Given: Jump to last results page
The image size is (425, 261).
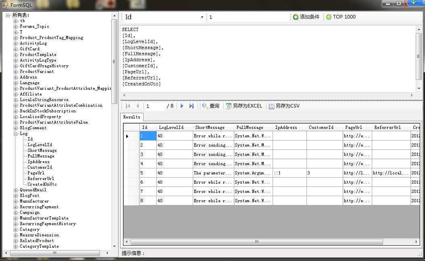Looking at the screenshot, I should 192,106.
